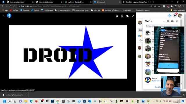Open Facebook notifications bell
The image size is (186, 104).
click(175, 15)
